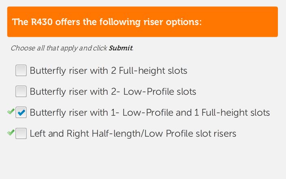Select the "Butterfly riser with 2- Low-Profile slots" label
The image size is (286, 179).
click(113, 92)
